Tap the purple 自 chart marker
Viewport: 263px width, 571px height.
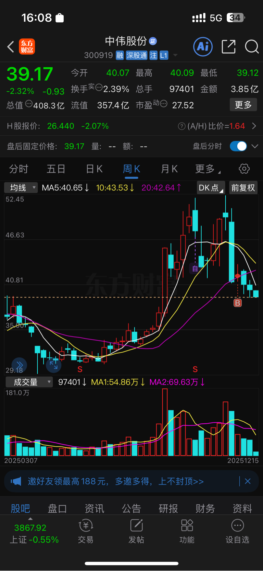195,268
